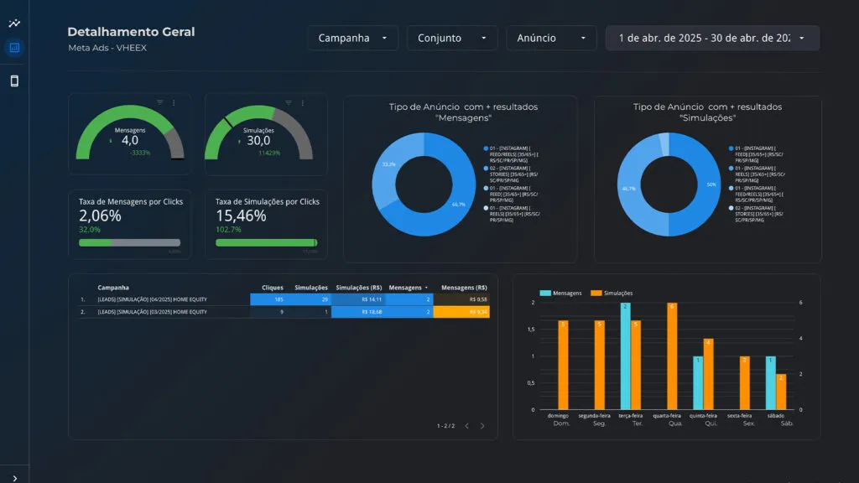
Task: Click the cyan Mensagens bar for sábado
Action: tap(770, 382)
